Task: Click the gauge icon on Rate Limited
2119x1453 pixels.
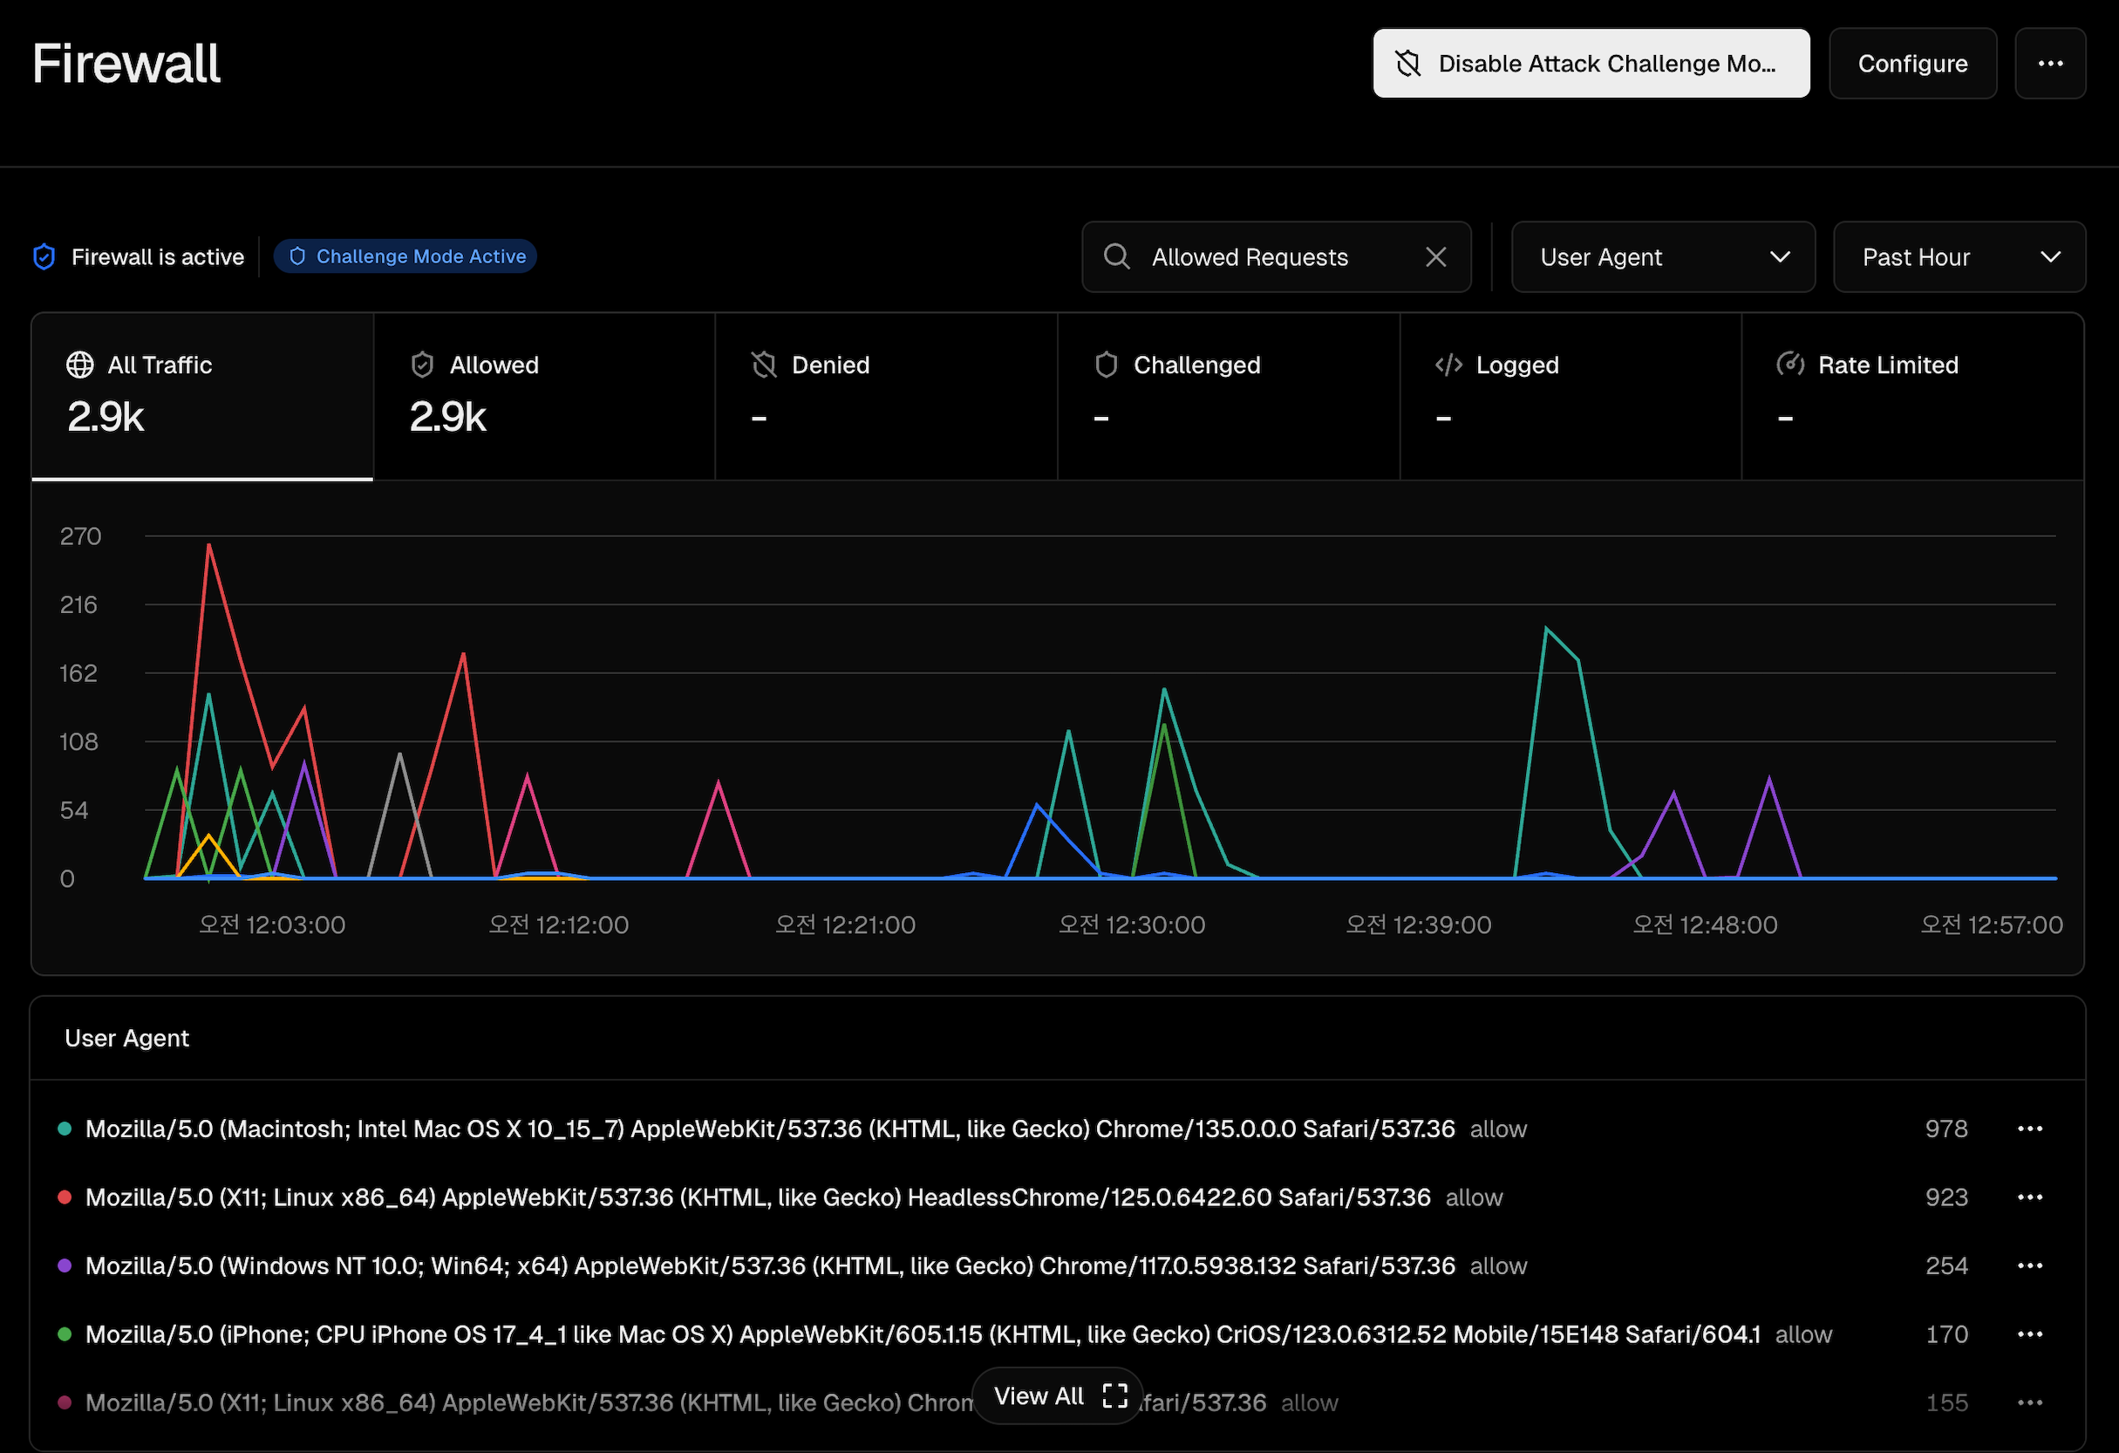Action: tap(1791, 365)
